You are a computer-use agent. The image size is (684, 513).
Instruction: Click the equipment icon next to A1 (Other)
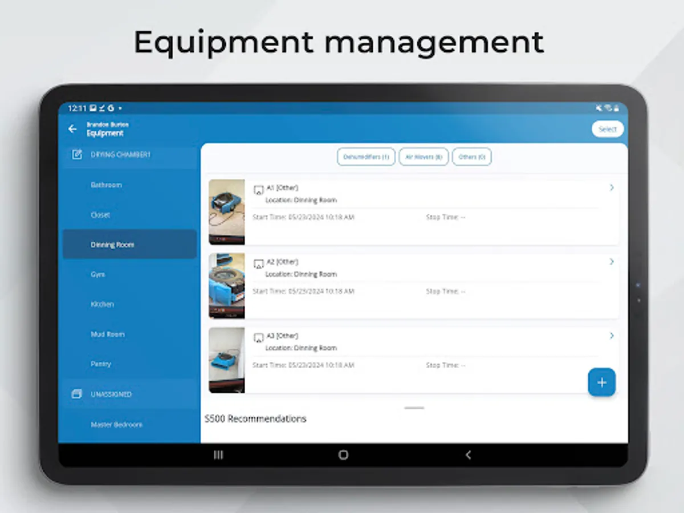point(259,190)
